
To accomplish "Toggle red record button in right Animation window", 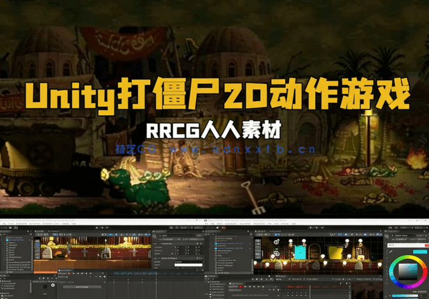I will click(x=241, y=286).
